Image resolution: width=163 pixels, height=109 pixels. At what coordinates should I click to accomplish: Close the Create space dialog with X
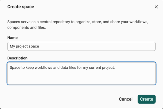[x=156, y=7]
